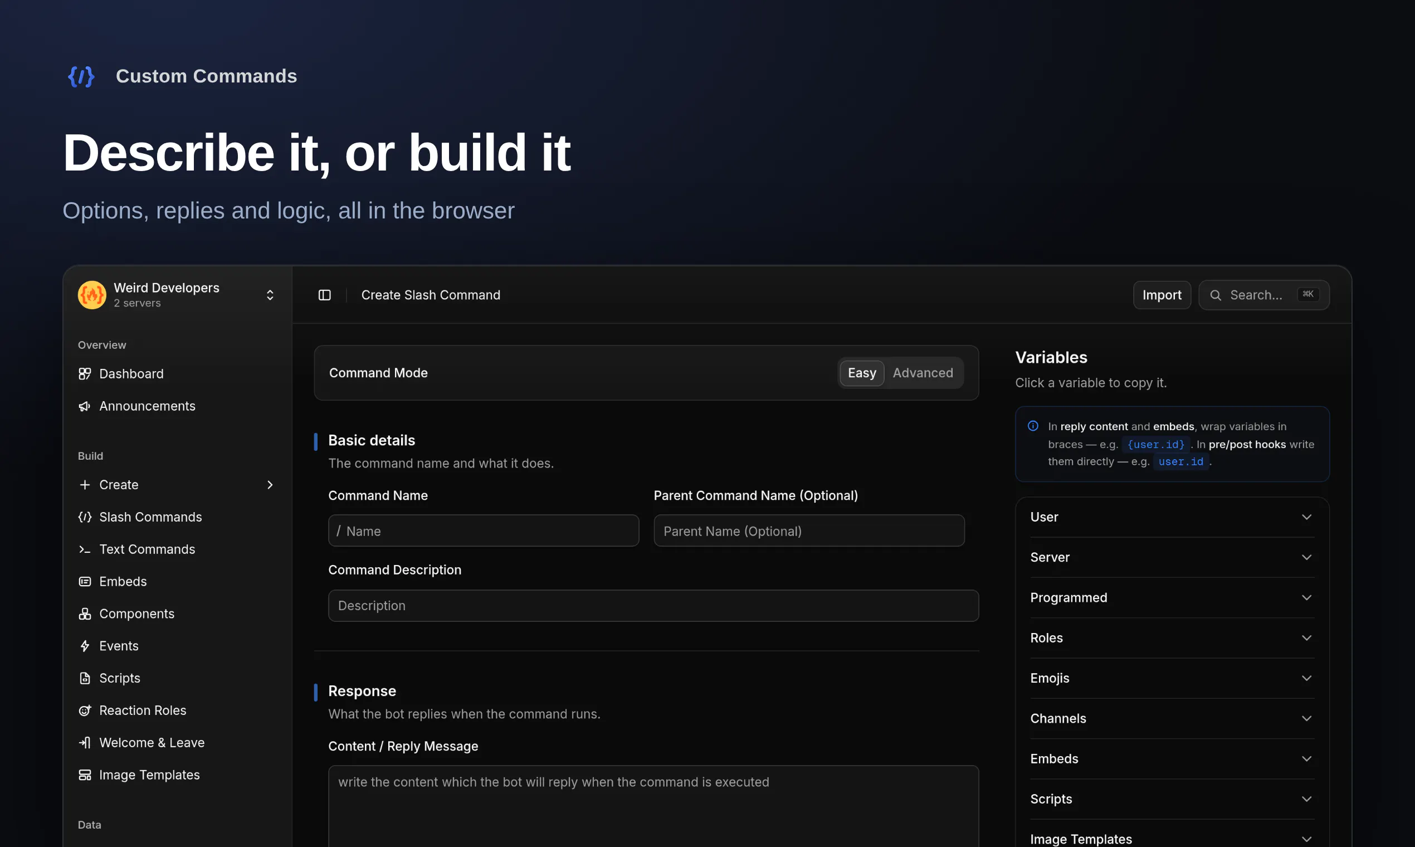Image resolution: width=1415 pixels, height=847 pixels.
Task: Click the Create Slash Command page title
Action: [431, 295]
